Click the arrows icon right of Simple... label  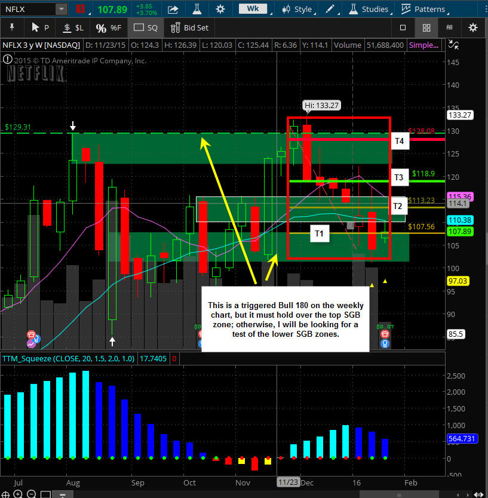(x=453, y=45)
